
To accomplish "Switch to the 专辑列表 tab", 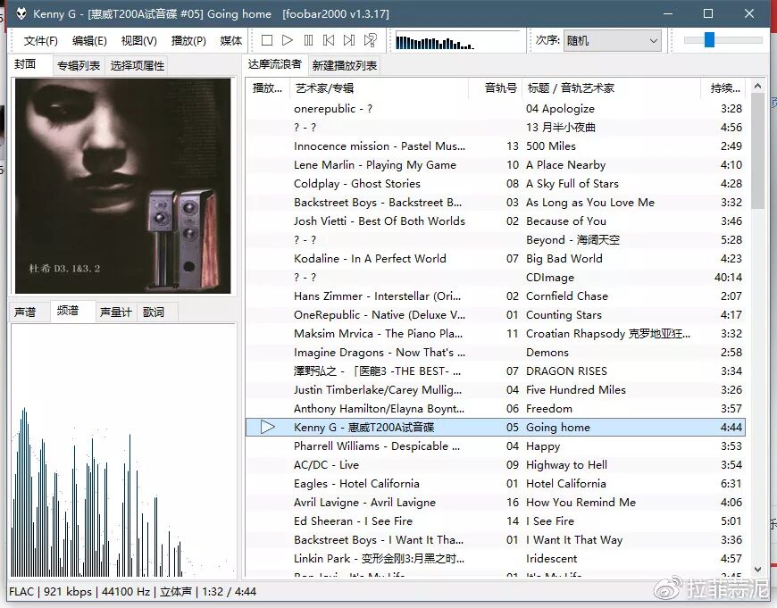I will click(x=79, y=65).
